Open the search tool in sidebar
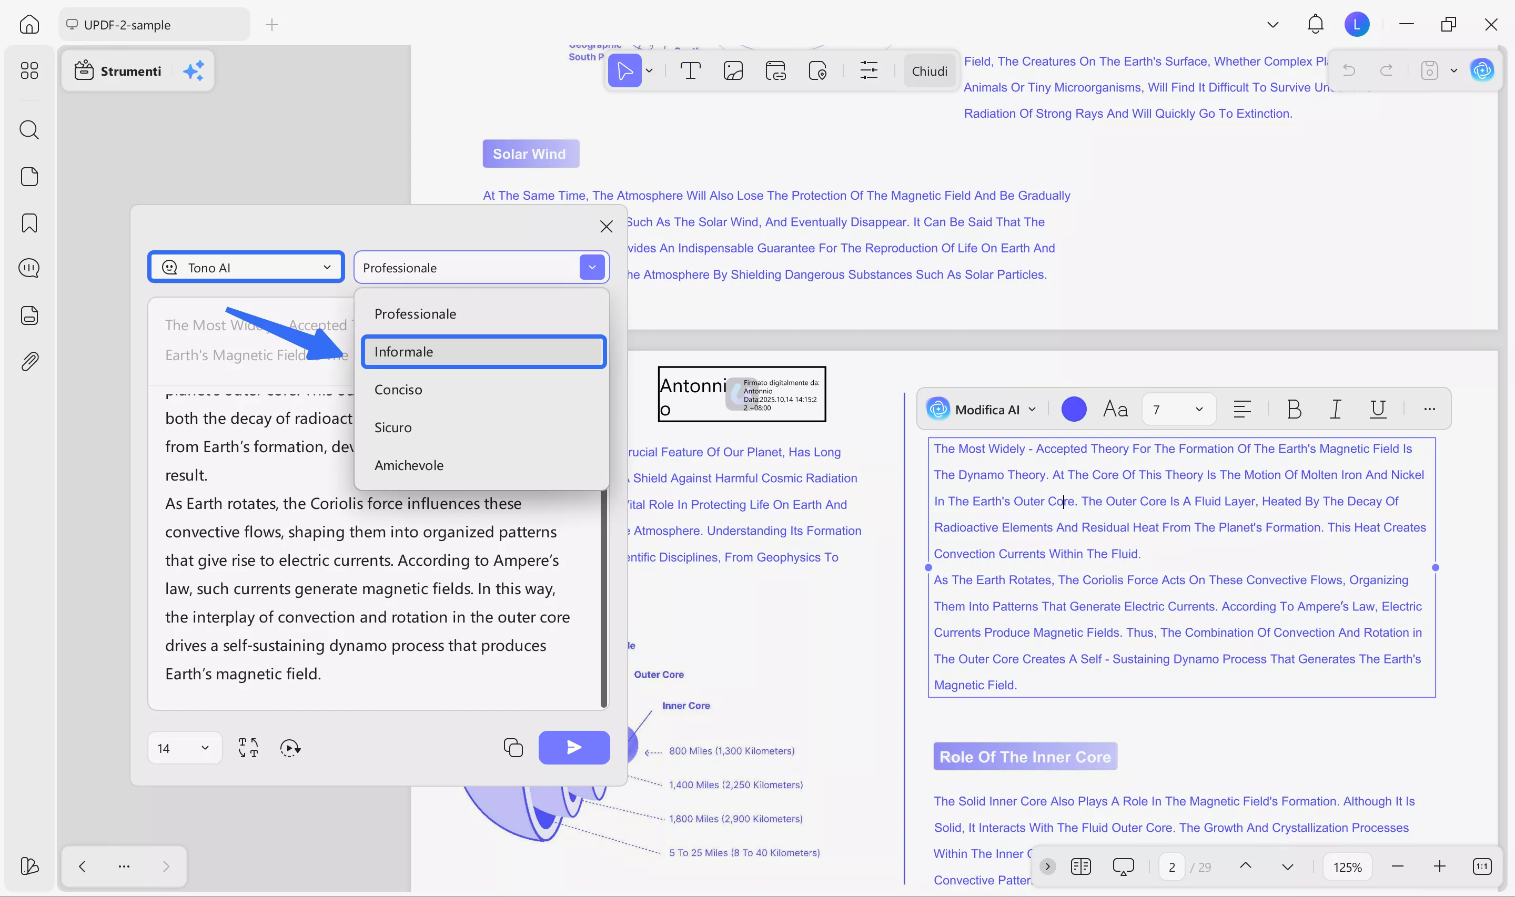The width and height of the screenshot is (1515, 897). pos(29,129)
